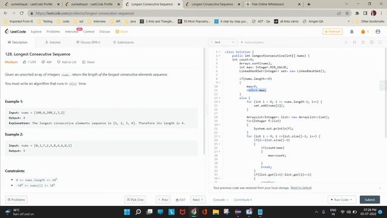387x218 pixels.
Task: Open Windows taskbar search
Action: tap(138, 212)
